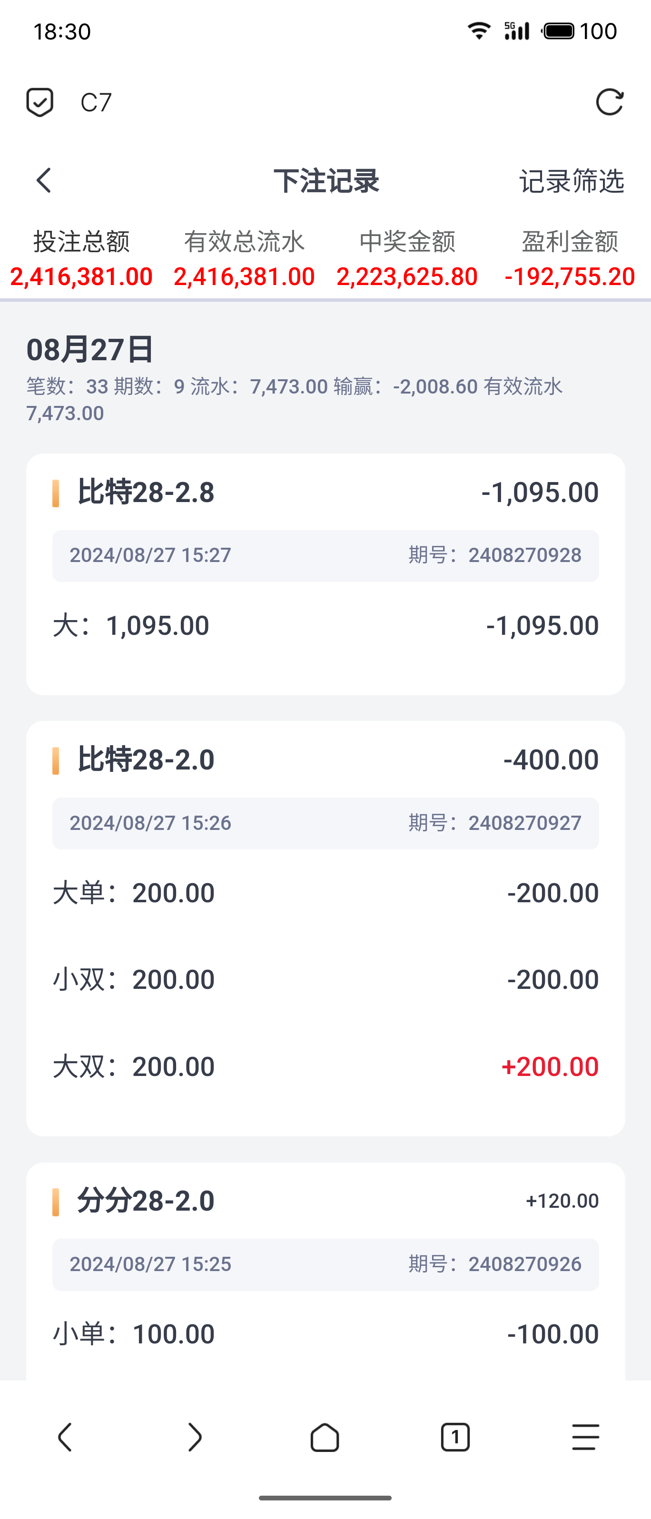
Task: Open the browser home page
Action: (x=325, y=1437)
